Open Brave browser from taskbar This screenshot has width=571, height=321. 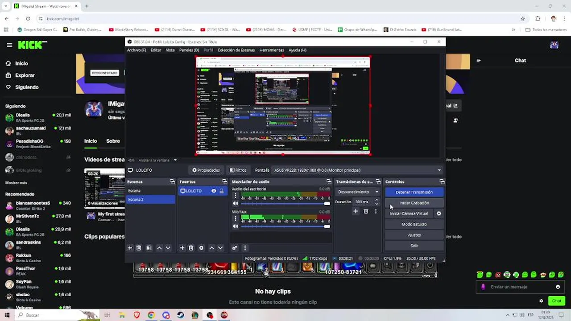click(x=137, y=315)
